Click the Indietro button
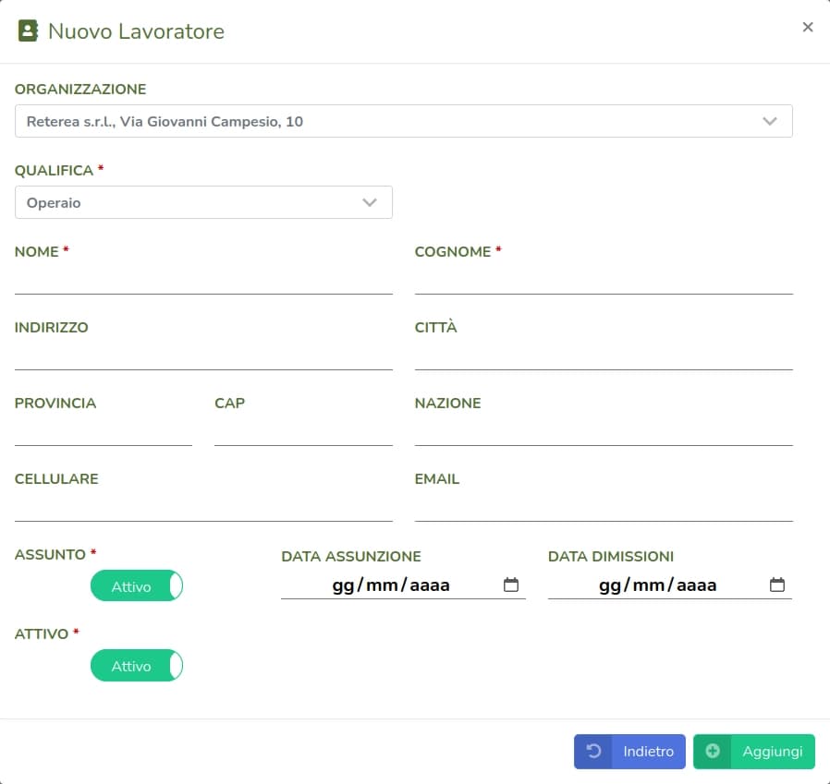The width and height of the screenshot is (830, 784). 629,751
